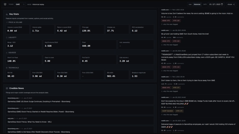
Task: Select the Volume z-score (20d) card
Action: [17, 29]
